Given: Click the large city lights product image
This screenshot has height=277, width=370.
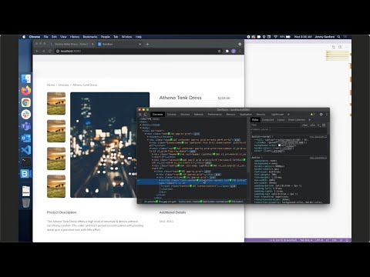Looking at the screenshot, I should (109, 145).
